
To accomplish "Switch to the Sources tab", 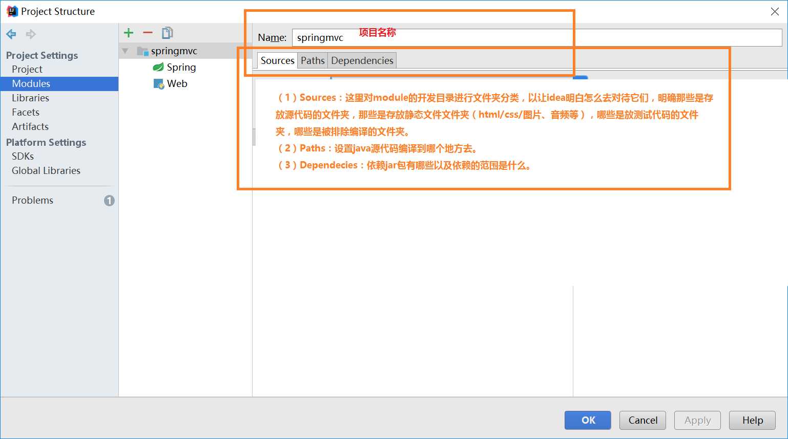I will 277,60.
